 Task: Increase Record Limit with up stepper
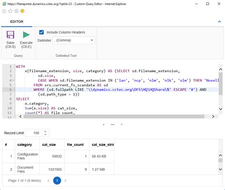pos(45,132)
